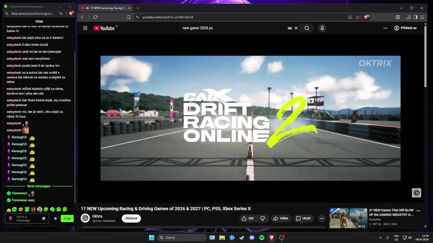This screenshot has width=433, height=243.
Task: Open Brave playlist music note icon
Action: (x=409, y=17)
